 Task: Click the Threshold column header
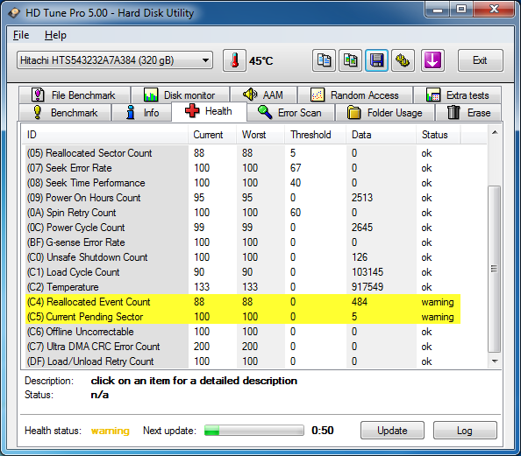[316, 135]
